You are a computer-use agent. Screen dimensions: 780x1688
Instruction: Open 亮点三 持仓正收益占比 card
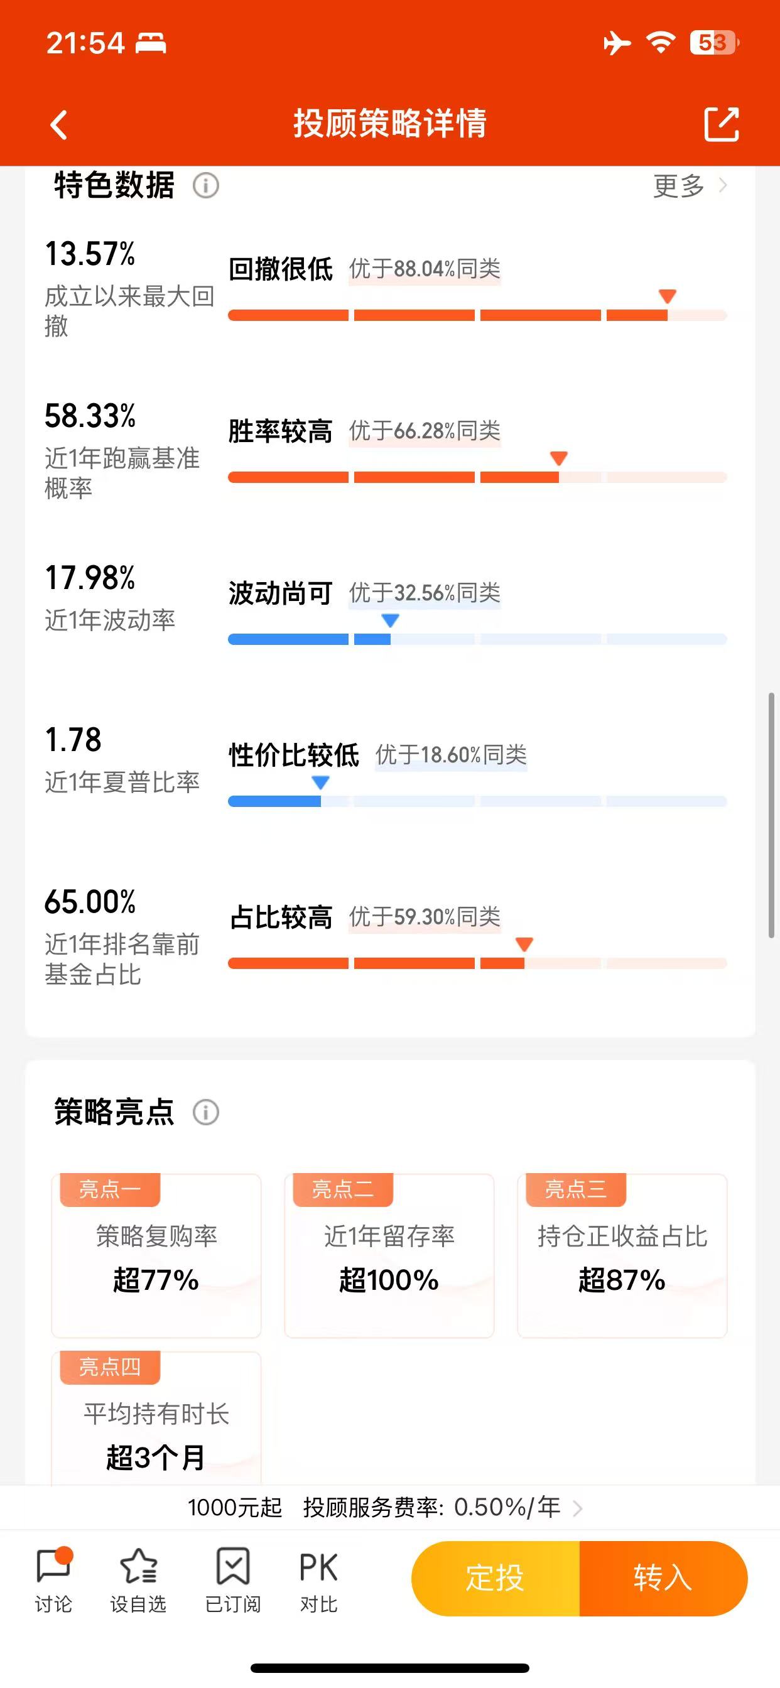(622, 1255)
